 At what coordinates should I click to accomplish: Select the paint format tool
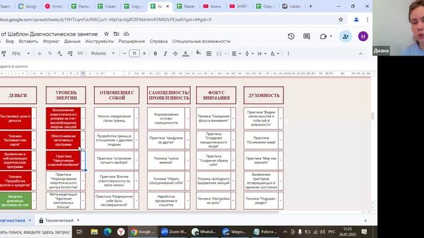[4, 54]
